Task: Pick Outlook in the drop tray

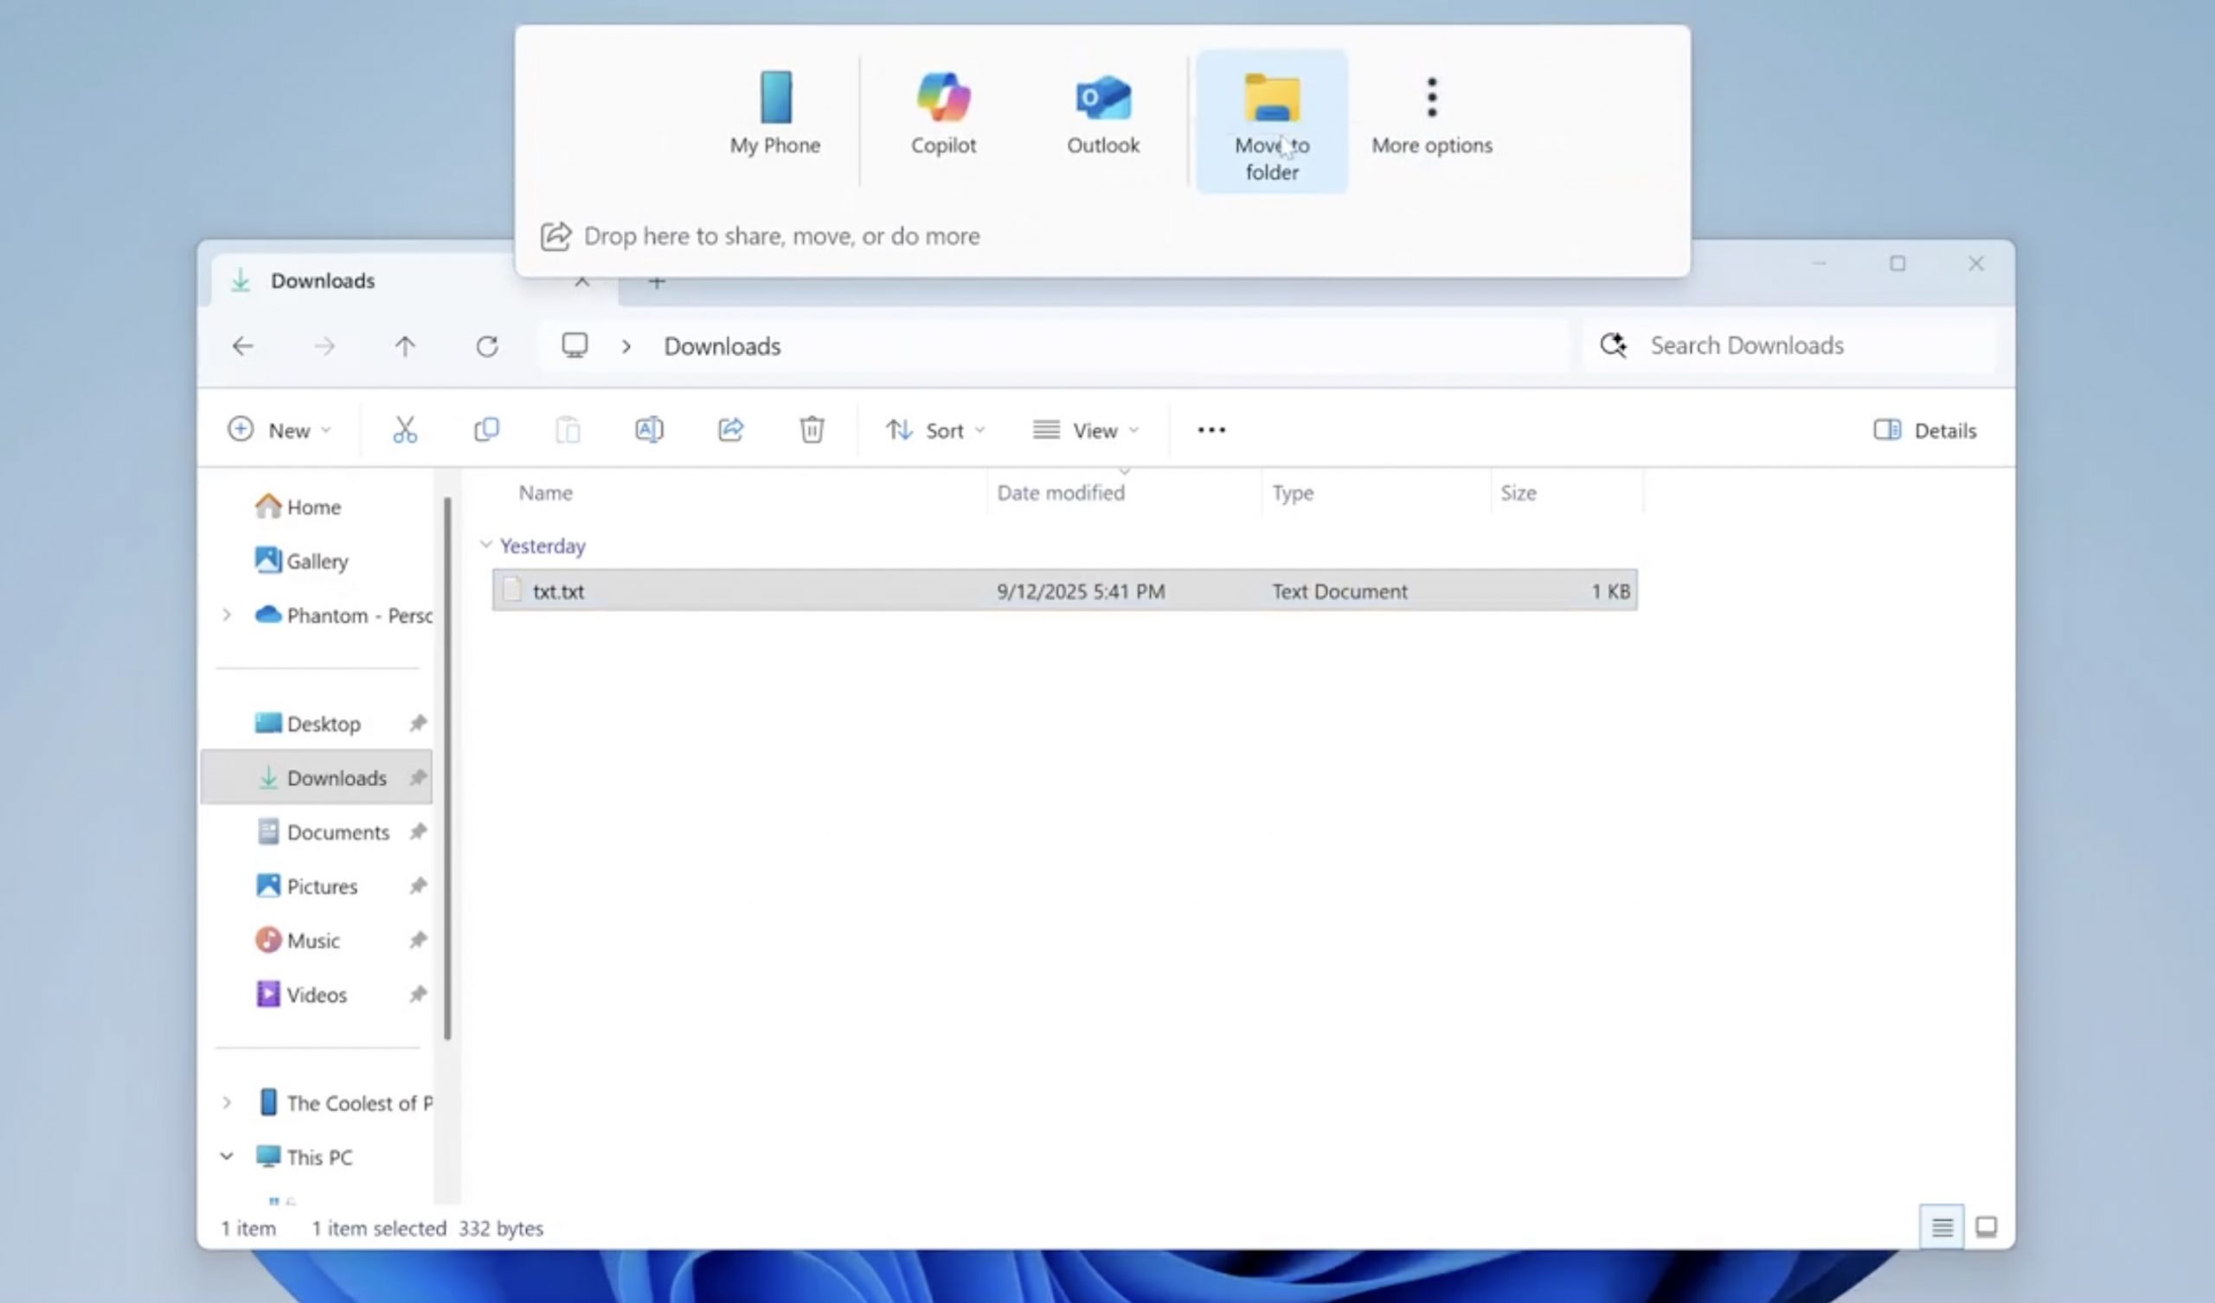Action: coord(1103,115)
